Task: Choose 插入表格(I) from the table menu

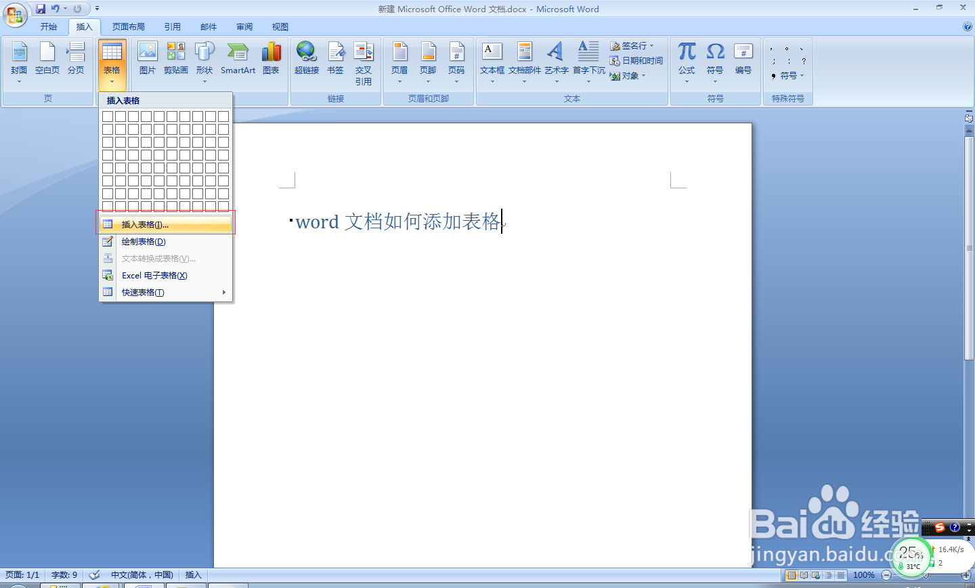Action: (x=144, y=224)
